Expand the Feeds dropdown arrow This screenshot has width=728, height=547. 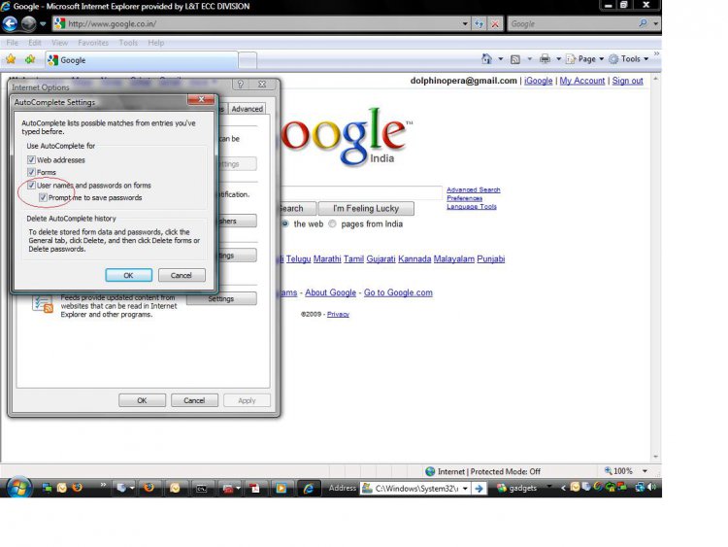tap(529, 59)
